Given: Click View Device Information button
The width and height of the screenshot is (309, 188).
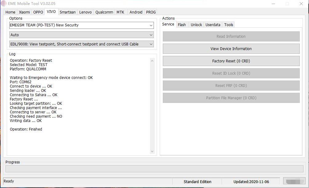Looking at the screenshot, I should coord(231,49).
